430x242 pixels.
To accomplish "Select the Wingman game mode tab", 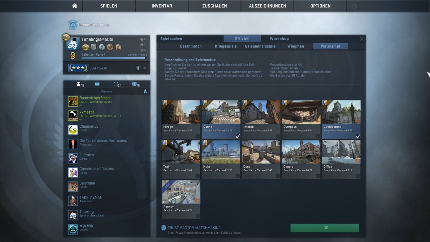I will pos(296,46).
